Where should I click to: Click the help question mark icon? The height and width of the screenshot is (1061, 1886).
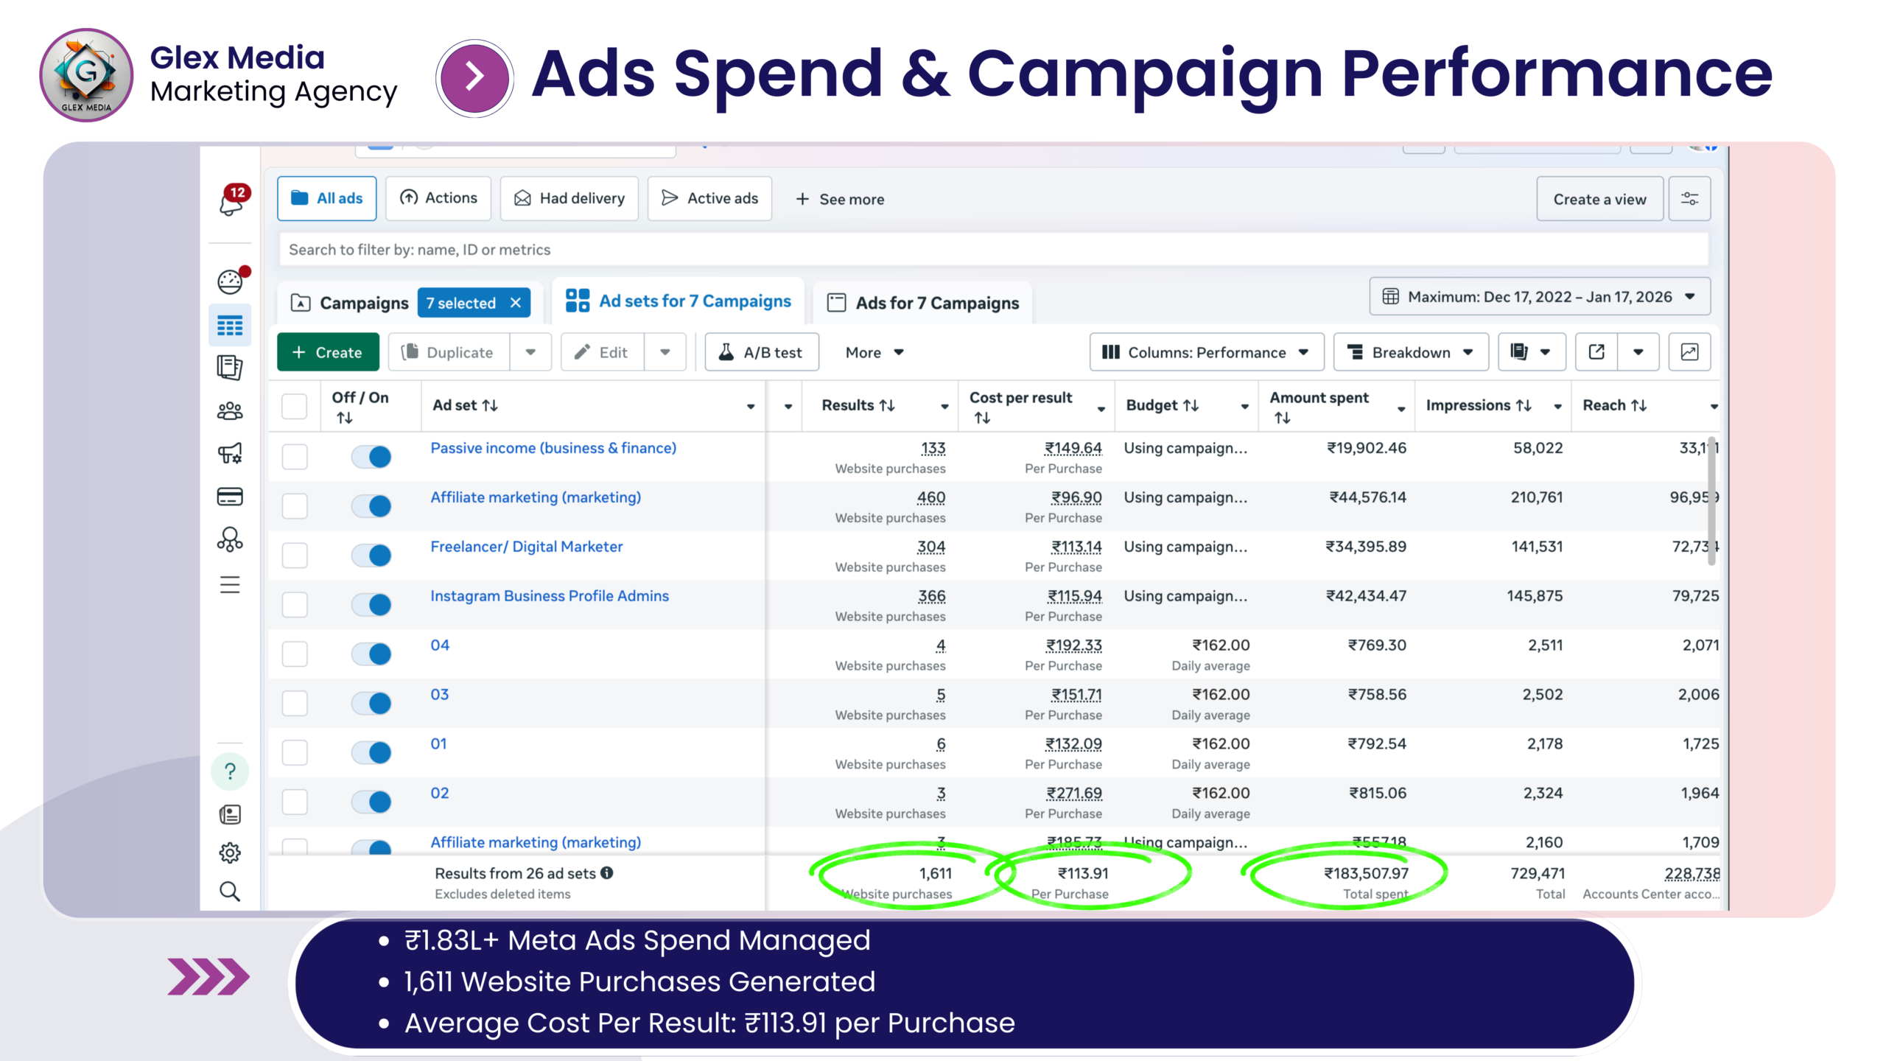pyautogui.click(x=230, y=771)
